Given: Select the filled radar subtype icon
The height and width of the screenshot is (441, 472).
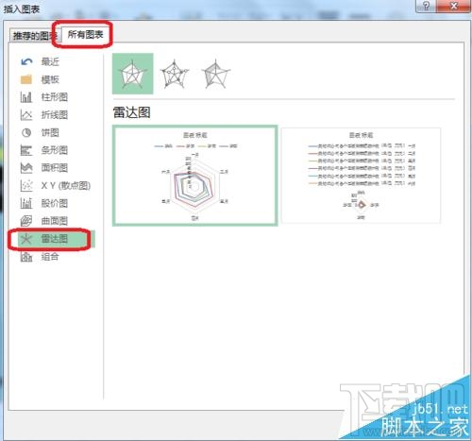Looking at the screenshot, I should click(x=215, y=74).
